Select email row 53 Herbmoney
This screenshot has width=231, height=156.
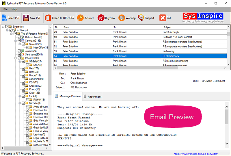coord(140,51)
